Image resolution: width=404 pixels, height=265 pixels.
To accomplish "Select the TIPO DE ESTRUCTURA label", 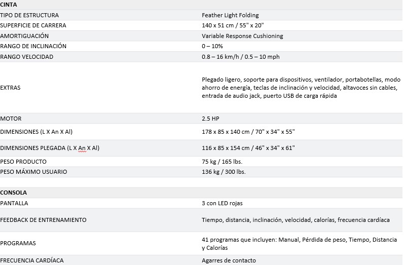I will (29, 15).
